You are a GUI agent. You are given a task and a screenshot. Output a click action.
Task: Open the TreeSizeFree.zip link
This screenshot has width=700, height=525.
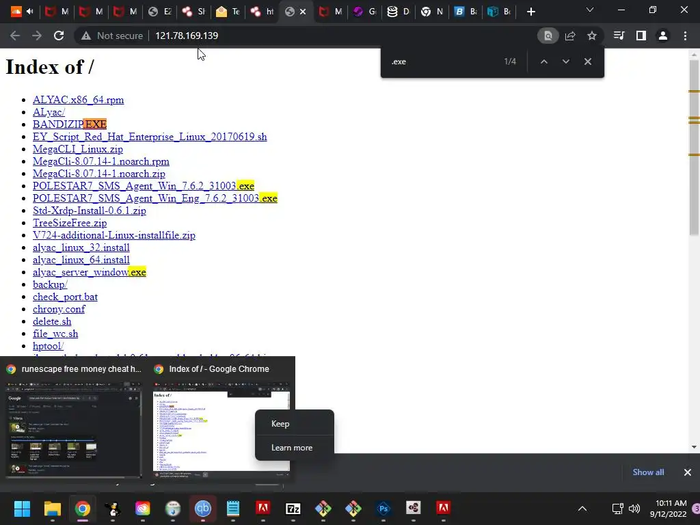coord(70,223)
